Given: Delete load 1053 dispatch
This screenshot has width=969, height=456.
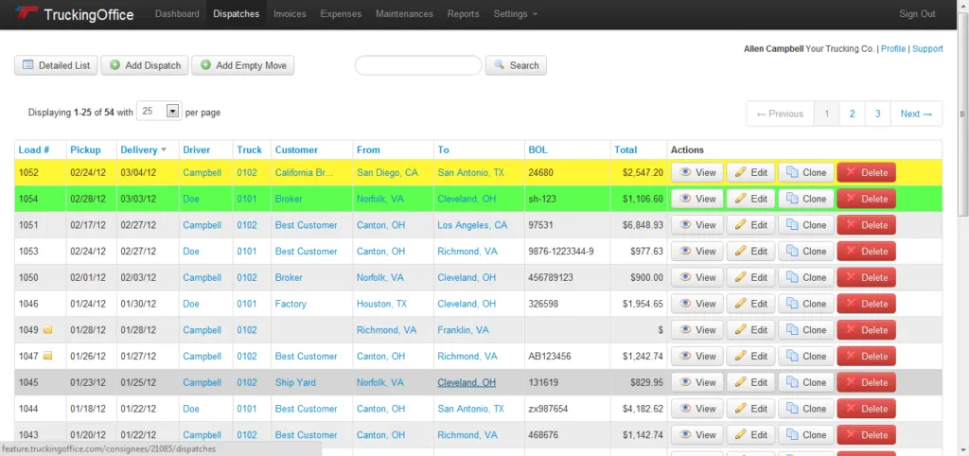Looking at the screenshot, I should (866, 252).
